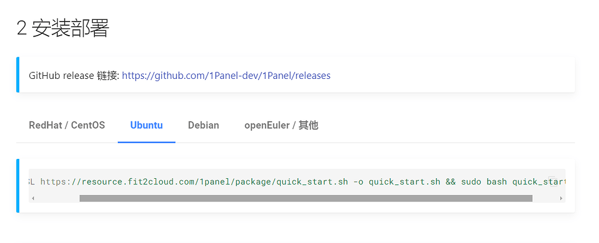Click the code block's right scroll arrow
The height and width of the screenshot is (243, 599).
(561, 199)
